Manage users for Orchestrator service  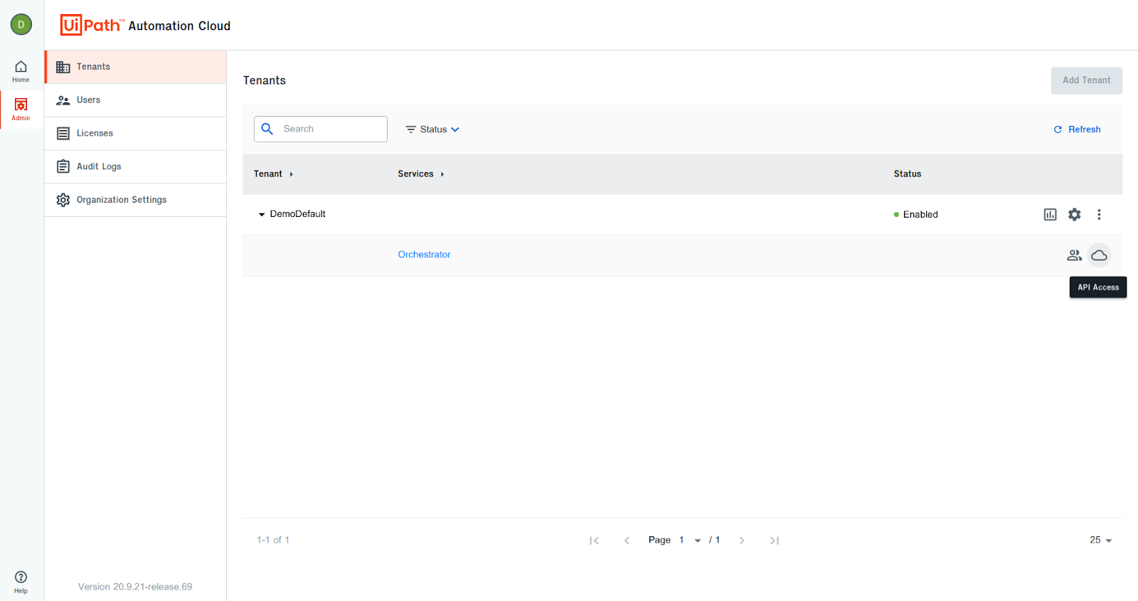pyautogui.click(x=1074, y=255)
